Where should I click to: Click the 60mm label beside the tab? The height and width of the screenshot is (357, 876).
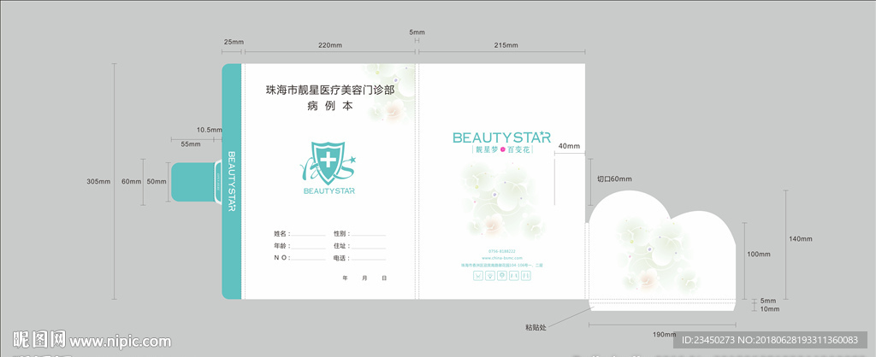pos(131,182)
